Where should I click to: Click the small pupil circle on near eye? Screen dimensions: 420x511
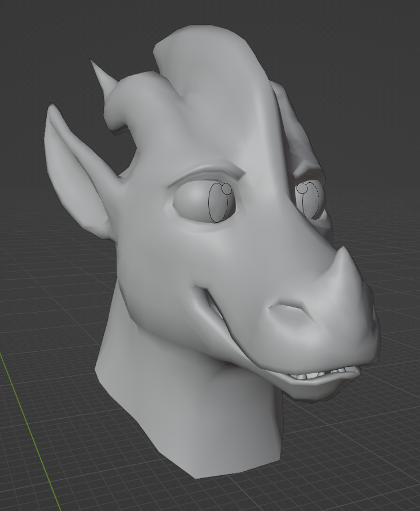tap(226, 189)
